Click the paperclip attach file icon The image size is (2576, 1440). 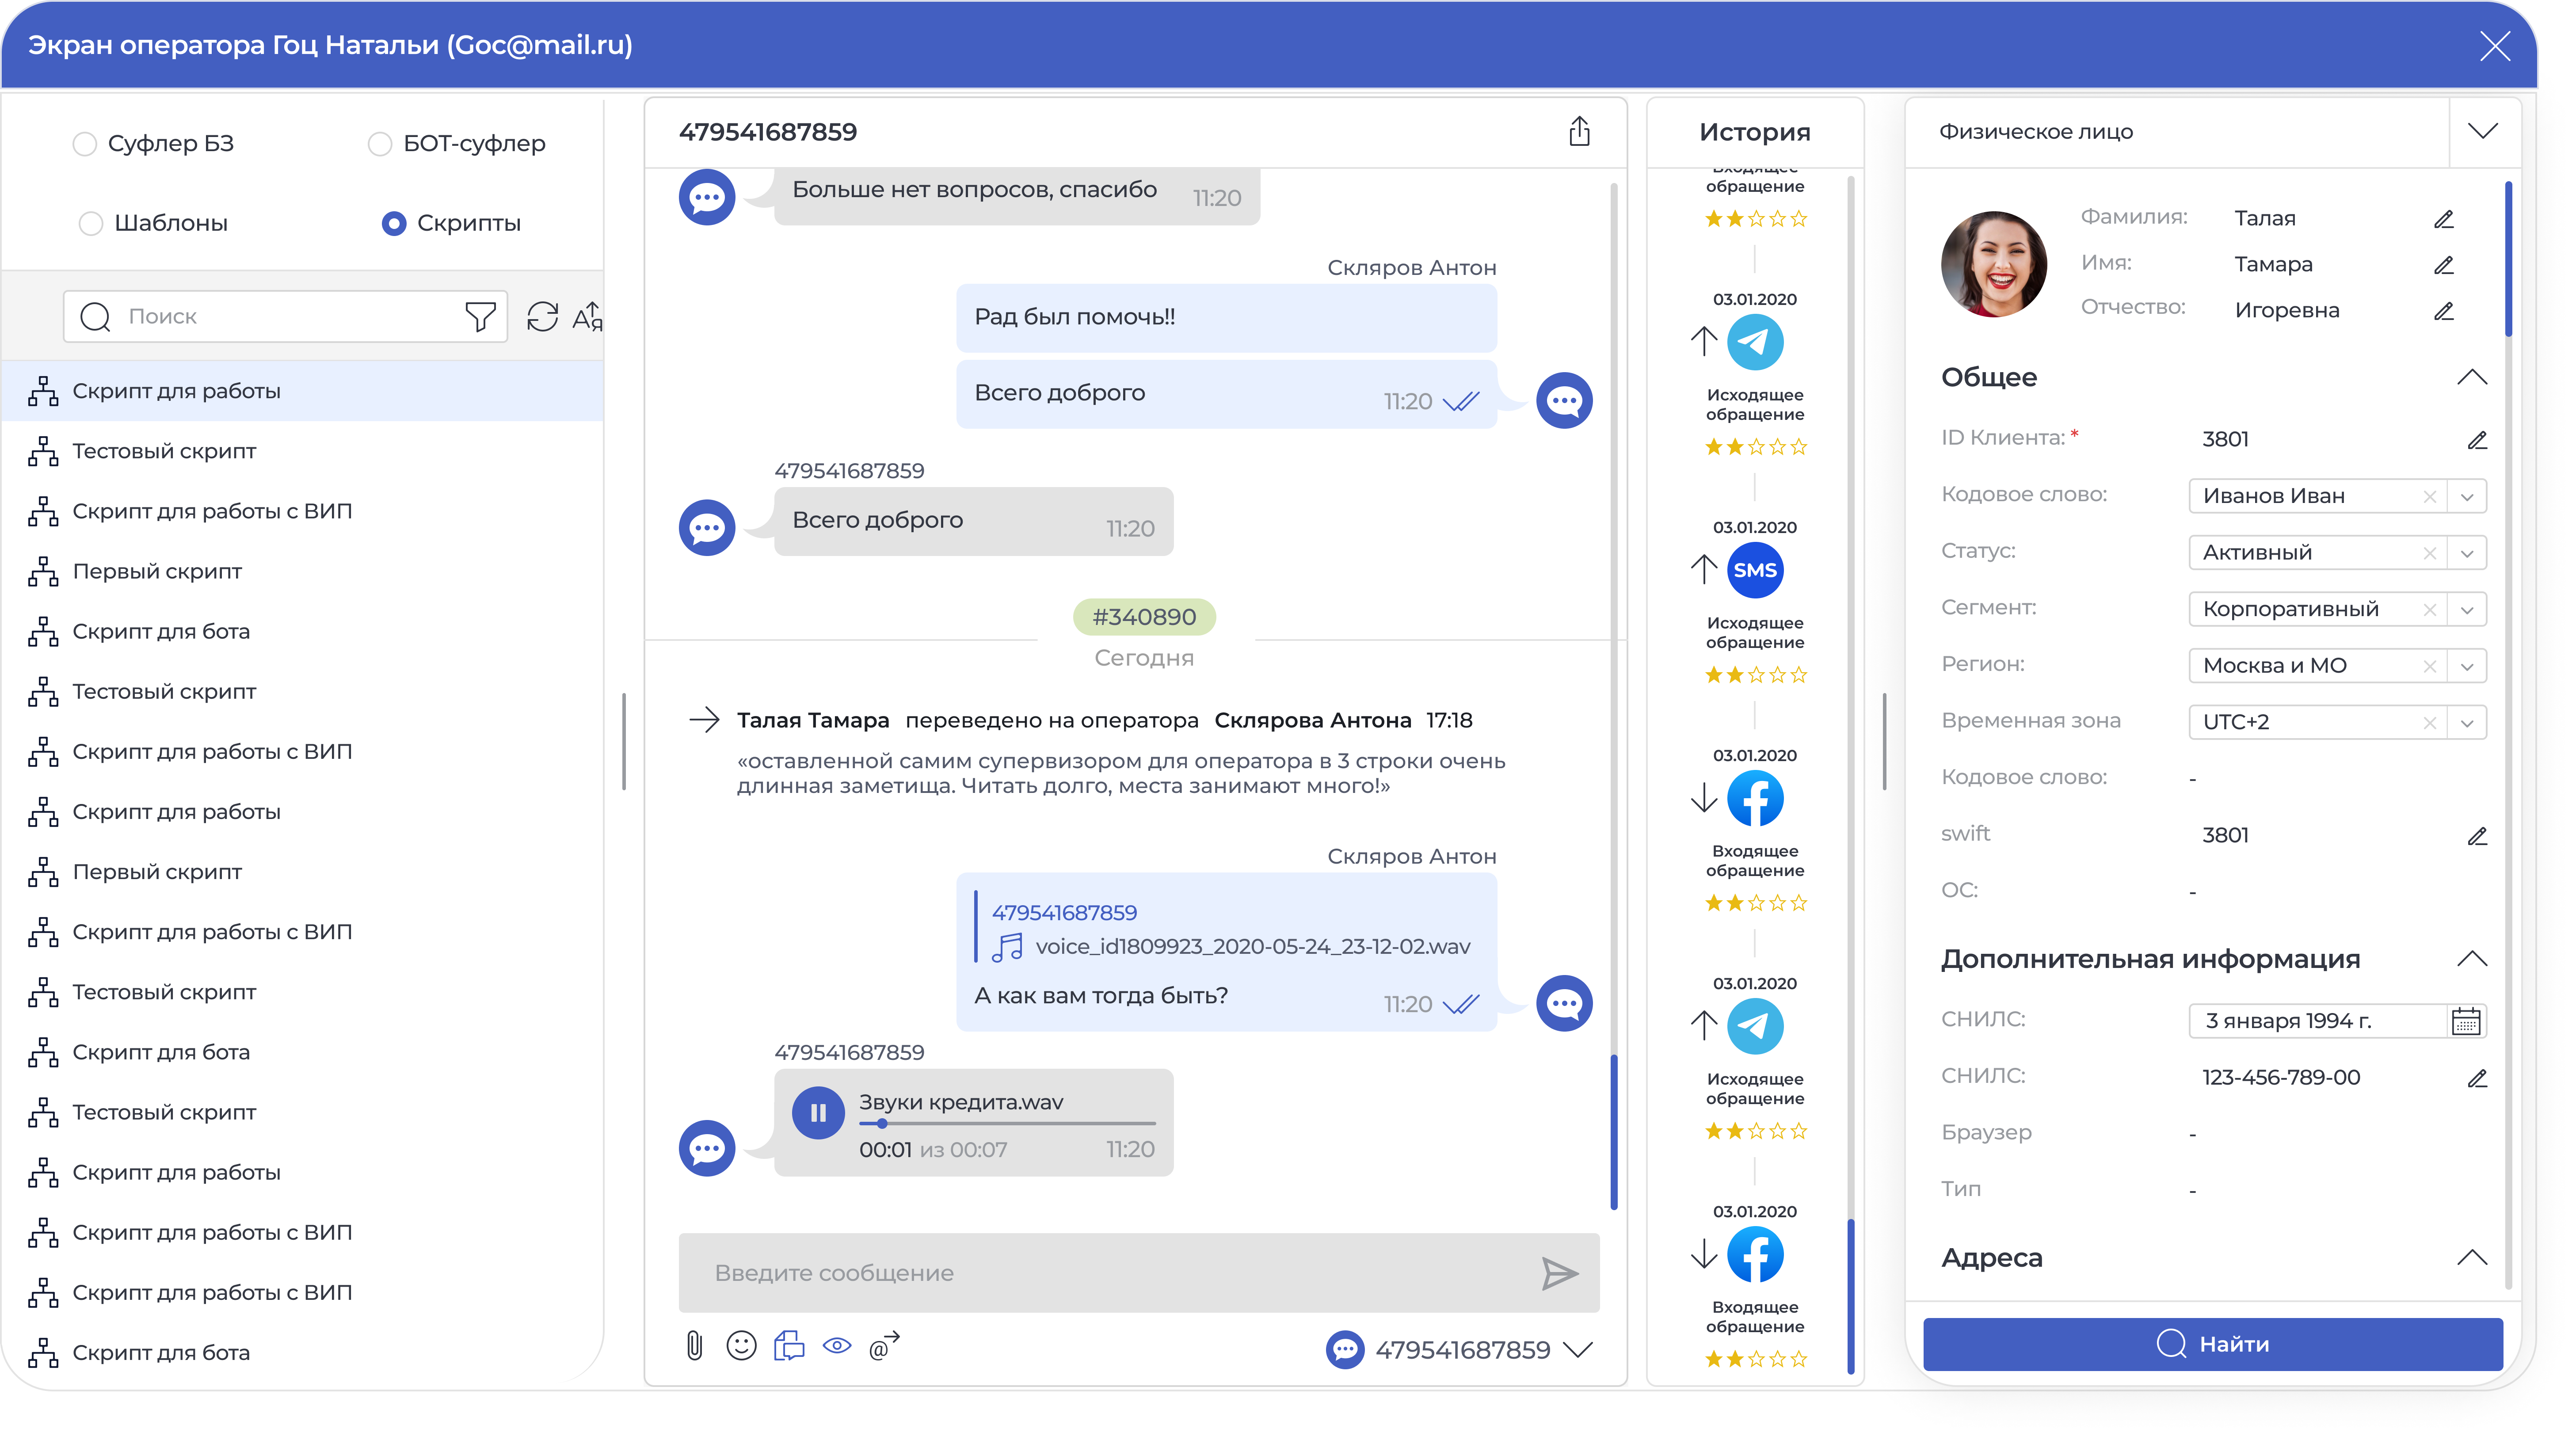point(694,1345)
